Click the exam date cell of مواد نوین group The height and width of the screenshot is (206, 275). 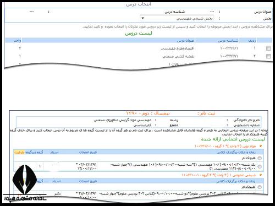point(86,166)
